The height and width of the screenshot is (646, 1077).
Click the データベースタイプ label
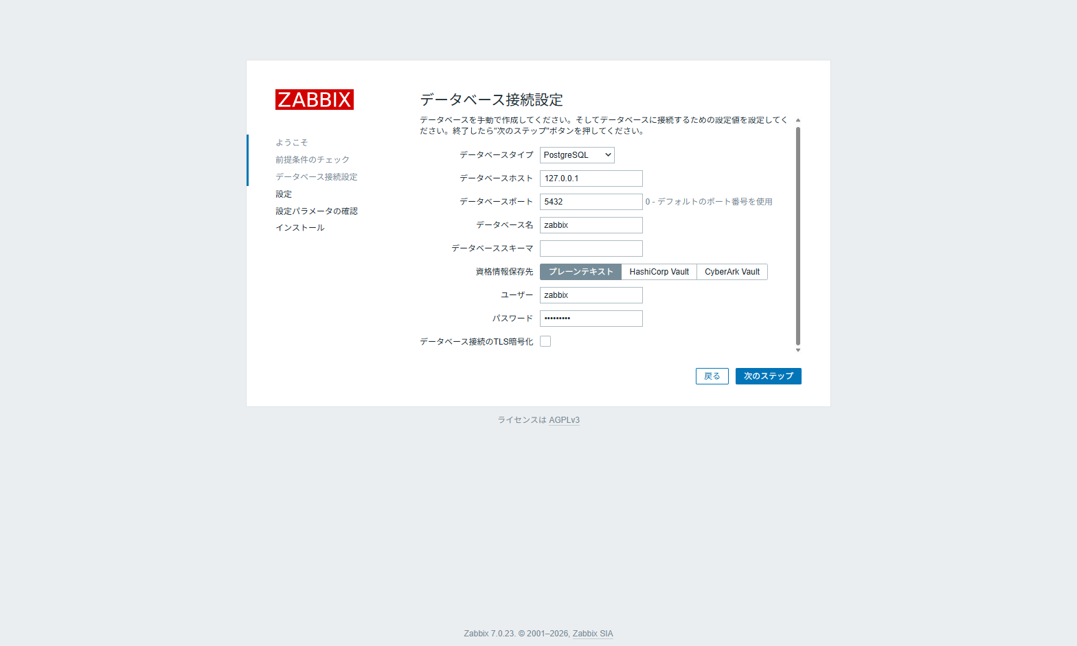496,155
